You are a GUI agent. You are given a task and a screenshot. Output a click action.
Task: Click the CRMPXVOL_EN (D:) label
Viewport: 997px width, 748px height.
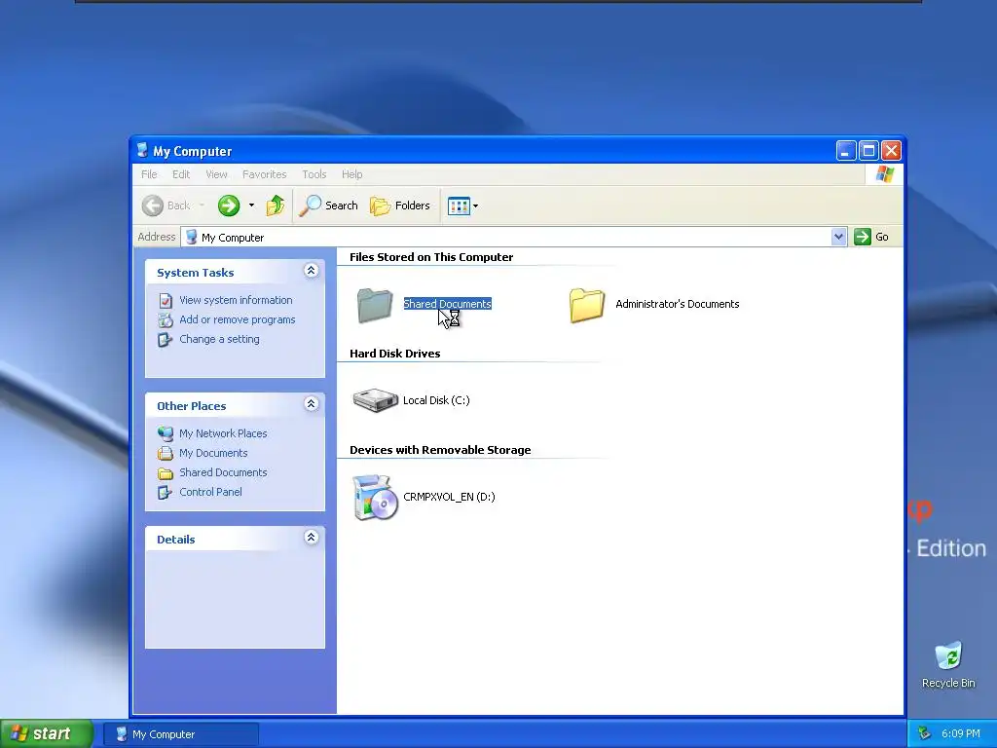coord(449,497)
